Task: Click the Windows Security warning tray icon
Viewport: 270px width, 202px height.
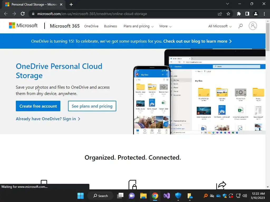Action: point(225,196)
